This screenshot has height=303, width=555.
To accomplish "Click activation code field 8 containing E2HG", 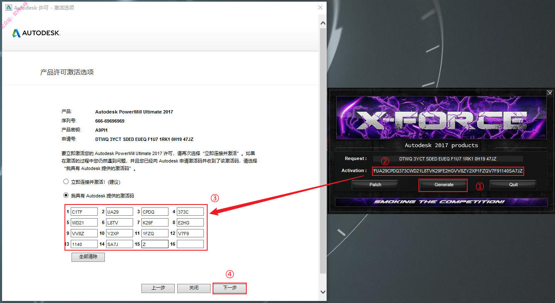I will 190,222.
